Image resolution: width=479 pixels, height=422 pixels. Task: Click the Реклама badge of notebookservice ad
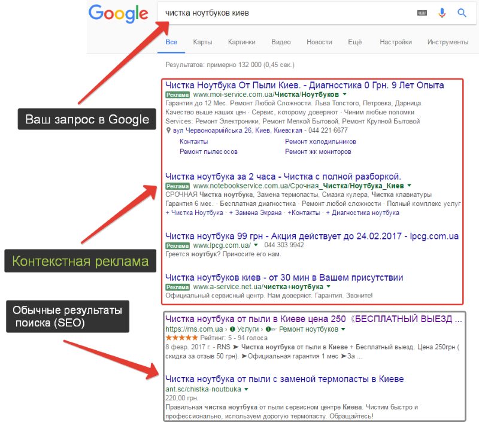177,186
